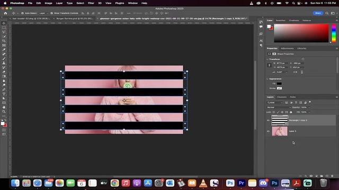Select the Hand tool
339x190 pixels.
tap(4, 107)
